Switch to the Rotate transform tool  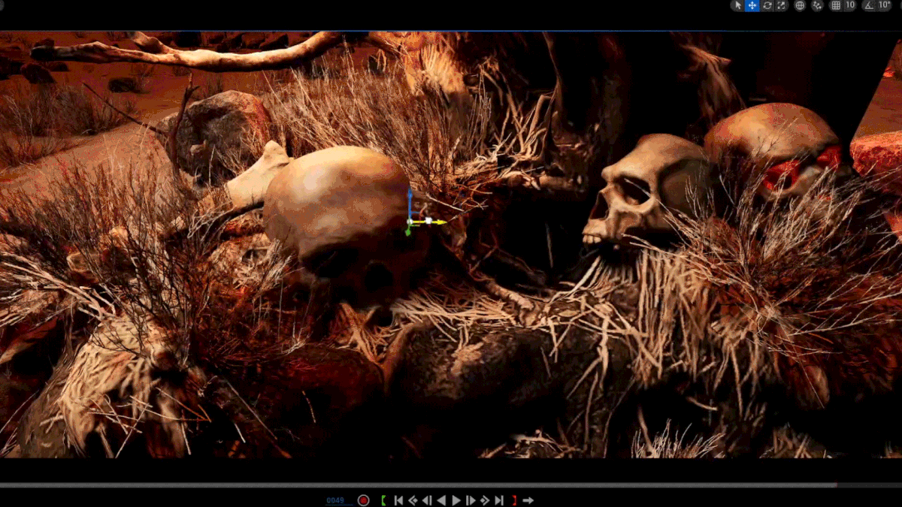point(767,5)
